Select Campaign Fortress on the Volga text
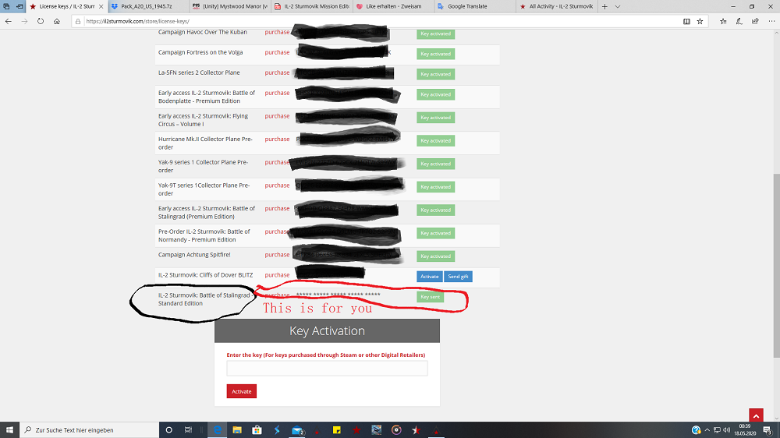The height and width of the screenshot is (438, 780). pyautogui.click(x=200, y=52)
